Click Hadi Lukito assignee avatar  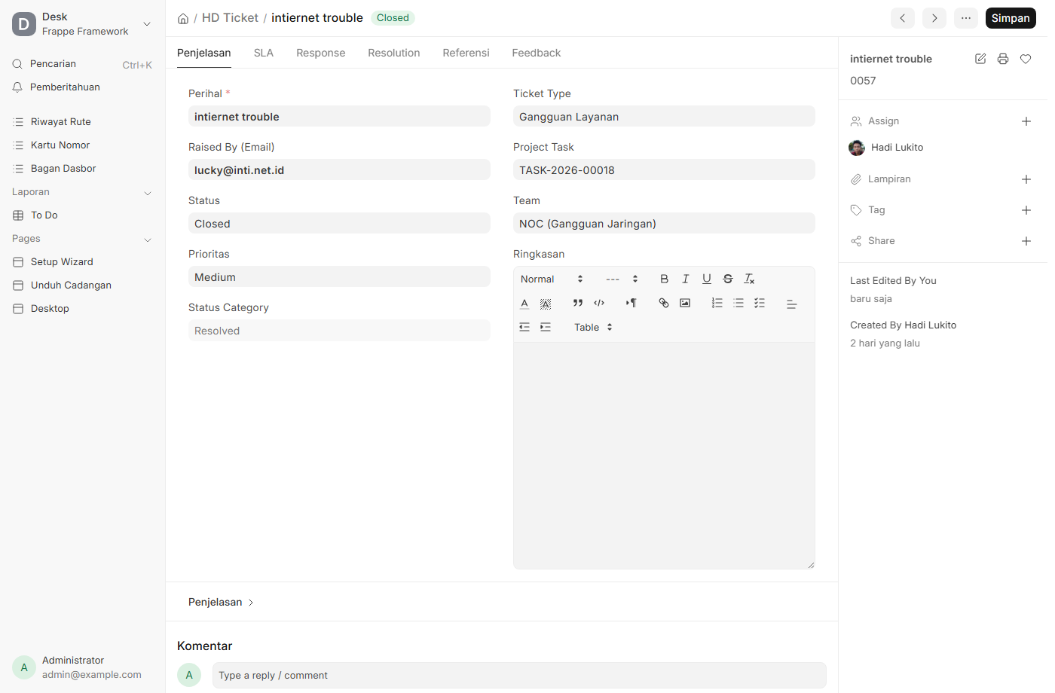[x=857, y=148]
